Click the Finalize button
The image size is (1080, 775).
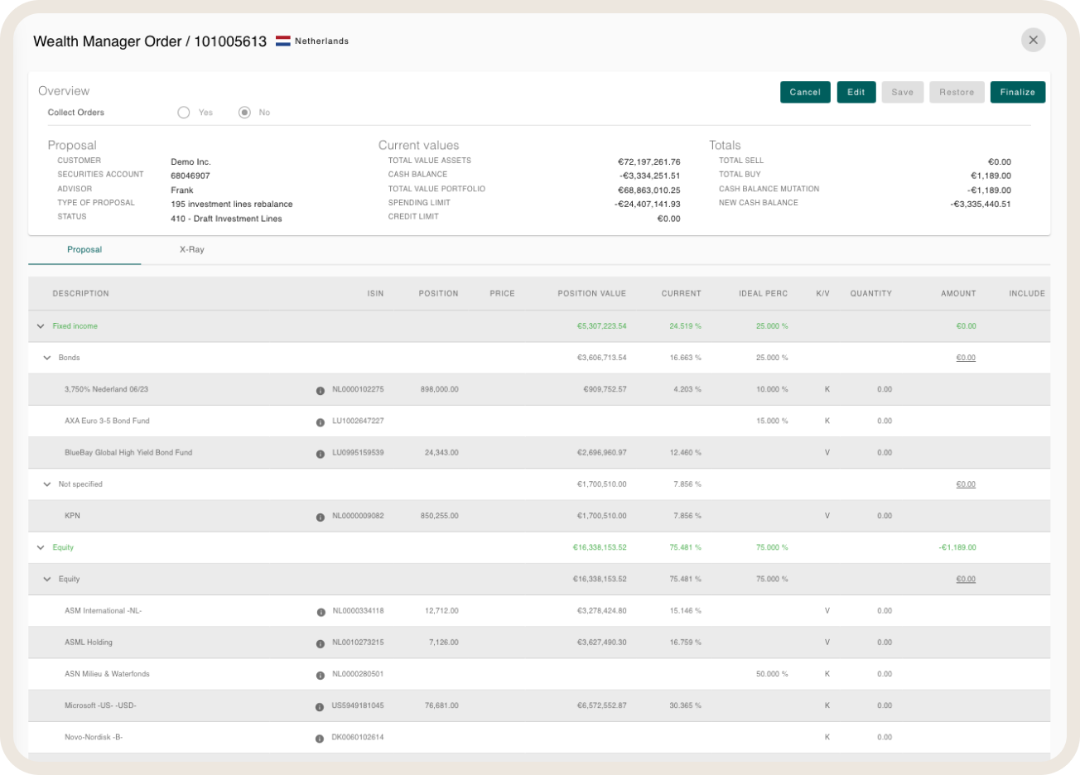pyautogui.click(x=1018, y=92)
